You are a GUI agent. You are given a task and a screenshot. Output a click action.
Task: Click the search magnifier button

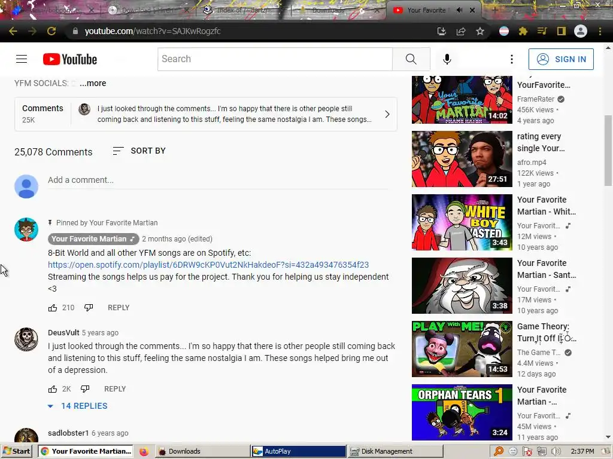coord(411,59)
